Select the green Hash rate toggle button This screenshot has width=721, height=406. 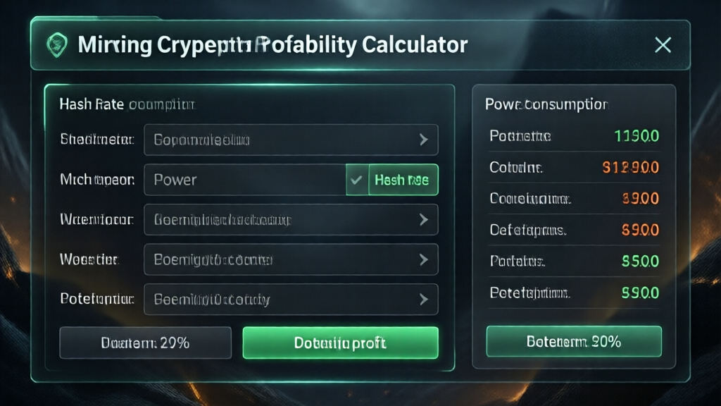[402, 180]
